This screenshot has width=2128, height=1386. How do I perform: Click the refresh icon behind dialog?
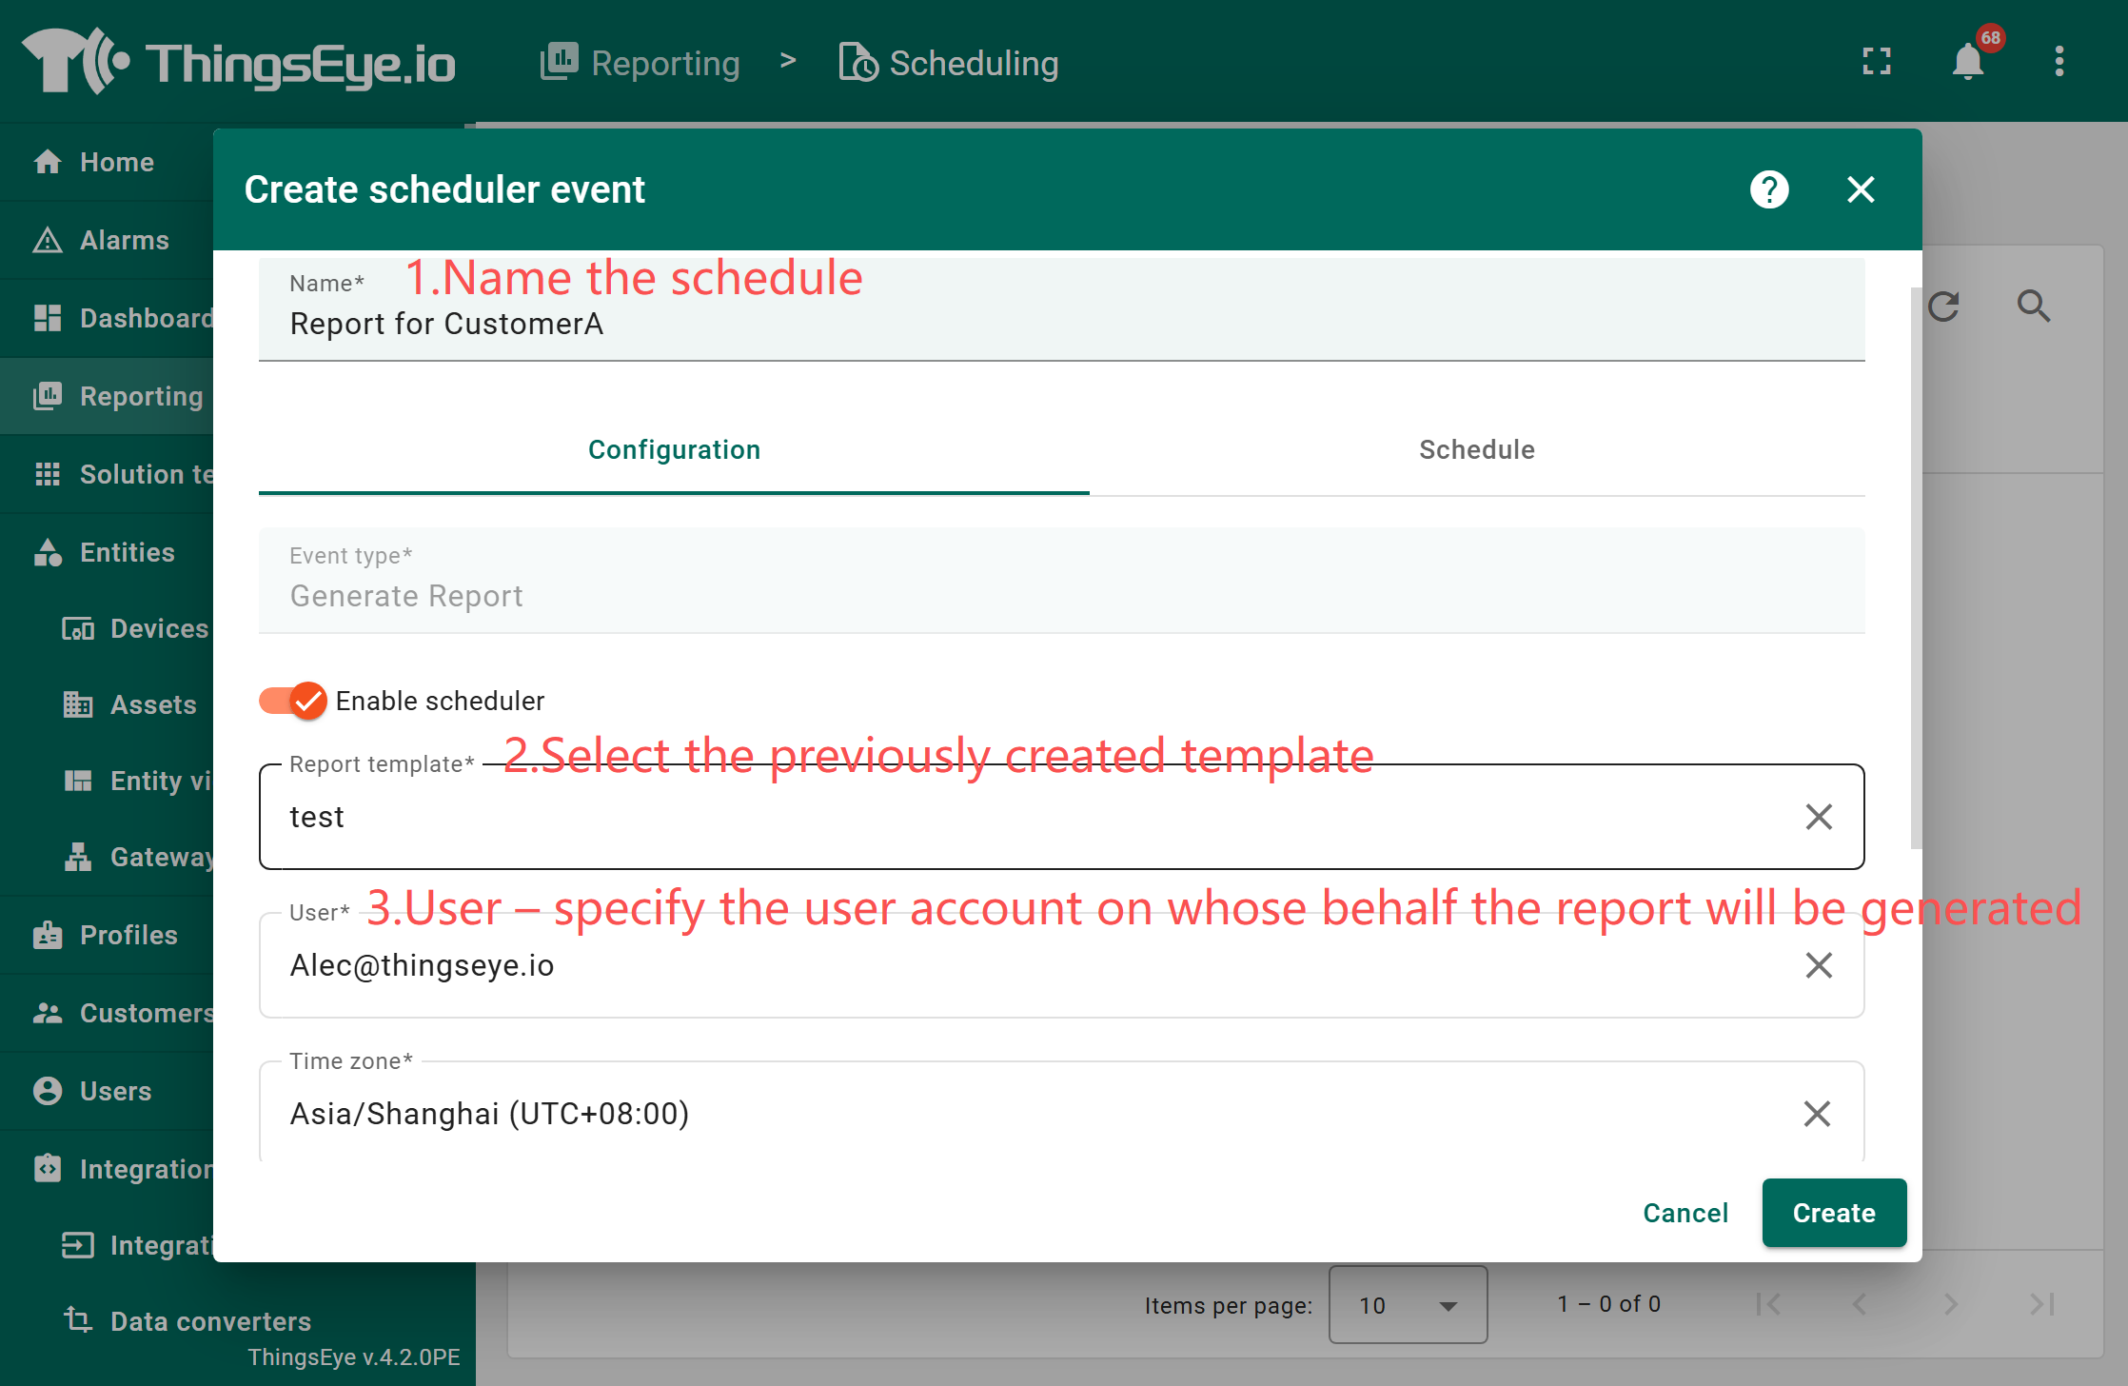tap(1943, 307)
